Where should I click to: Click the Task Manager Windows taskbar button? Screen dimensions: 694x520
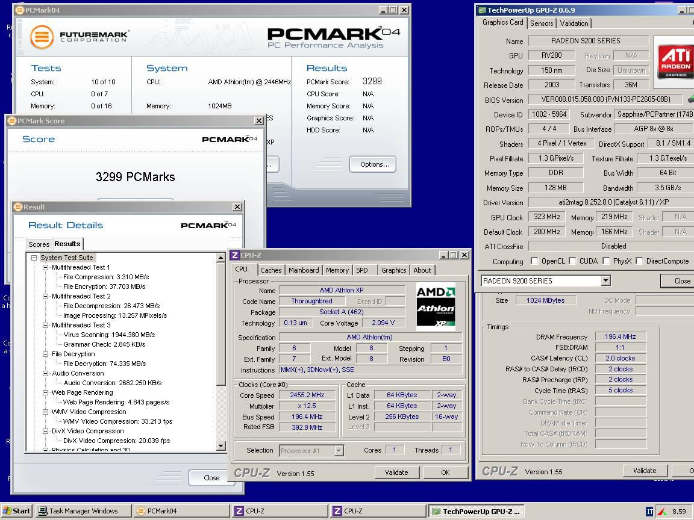(83, 511)
